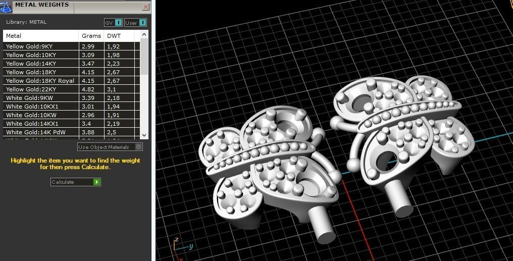
Task: Sort by the Grams column header
Action: click(x=91, y=36)
